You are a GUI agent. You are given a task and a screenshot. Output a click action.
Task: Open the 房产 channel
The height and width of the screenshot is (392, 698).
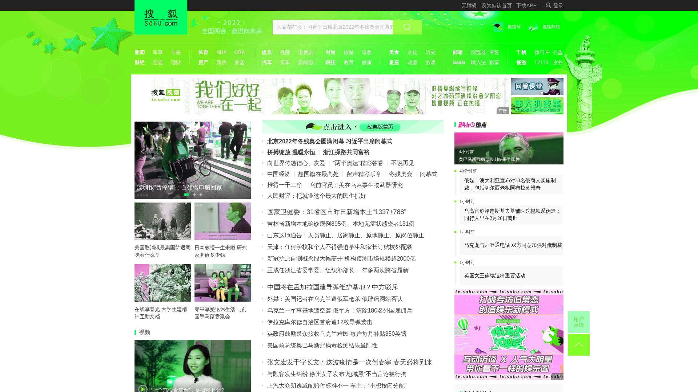click(203, 62)
